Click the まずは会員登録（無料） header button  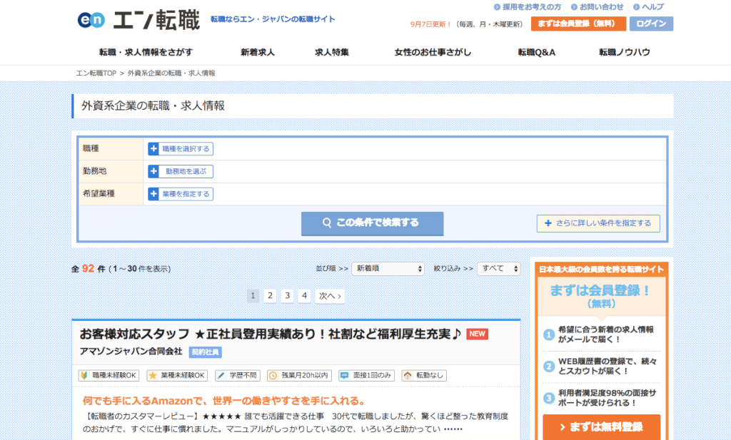pos(578,24)
